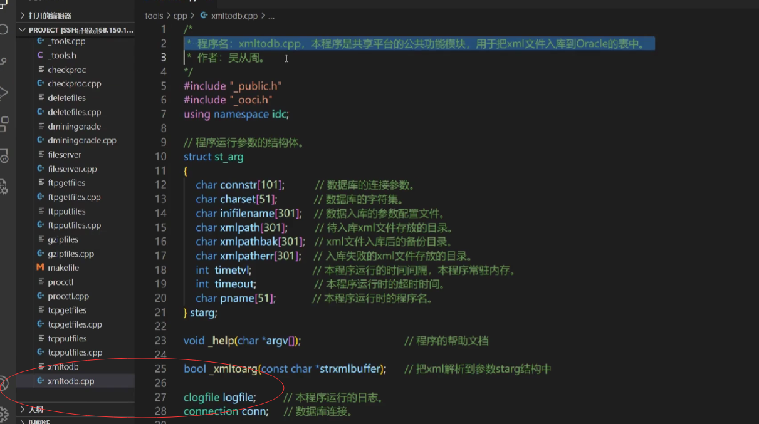Click '} starg;' closing line
Image resolution: width=759 pixels, height=424 pixels.
coord(201,312)
